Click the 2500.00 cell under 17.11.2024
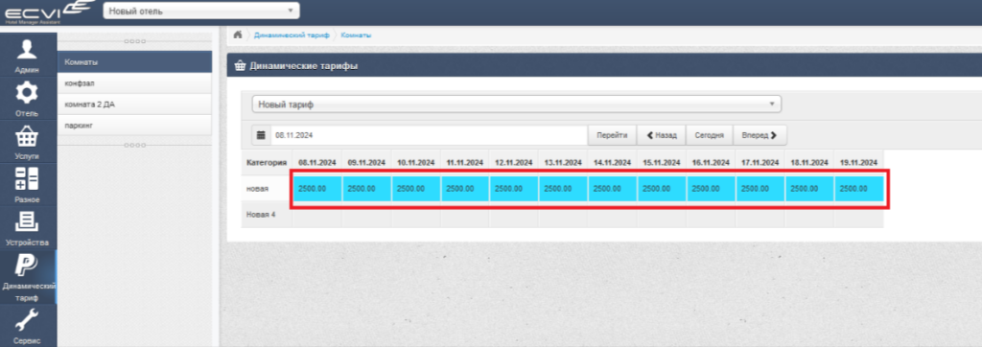This screenshot has width=982, height=347. (x=760, y=189)
